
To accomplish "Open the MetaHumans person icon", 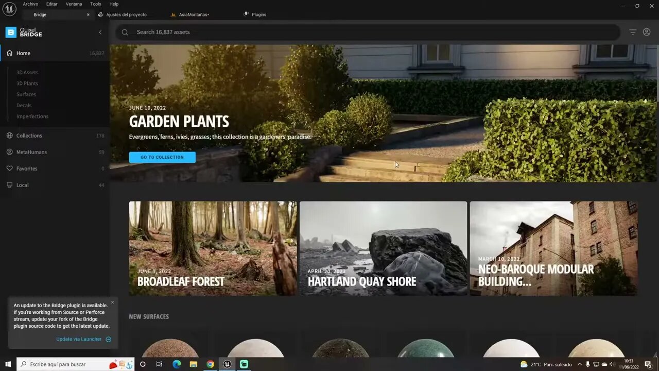I will pos(9,152).
